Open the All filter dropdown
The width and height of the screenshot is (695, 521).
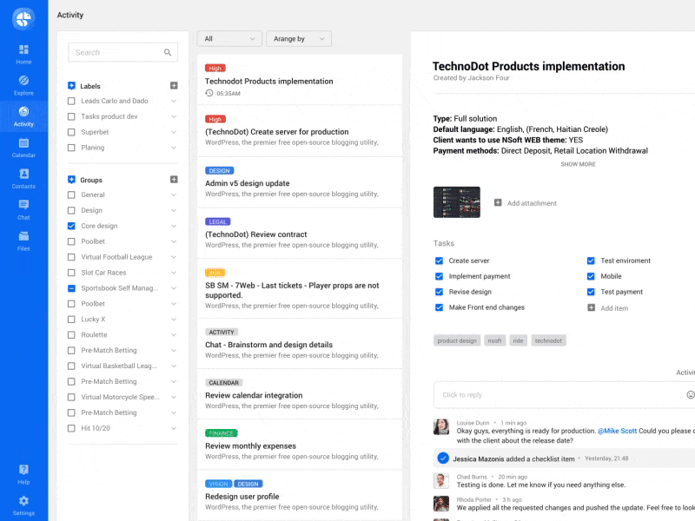[x=228, y=38]
